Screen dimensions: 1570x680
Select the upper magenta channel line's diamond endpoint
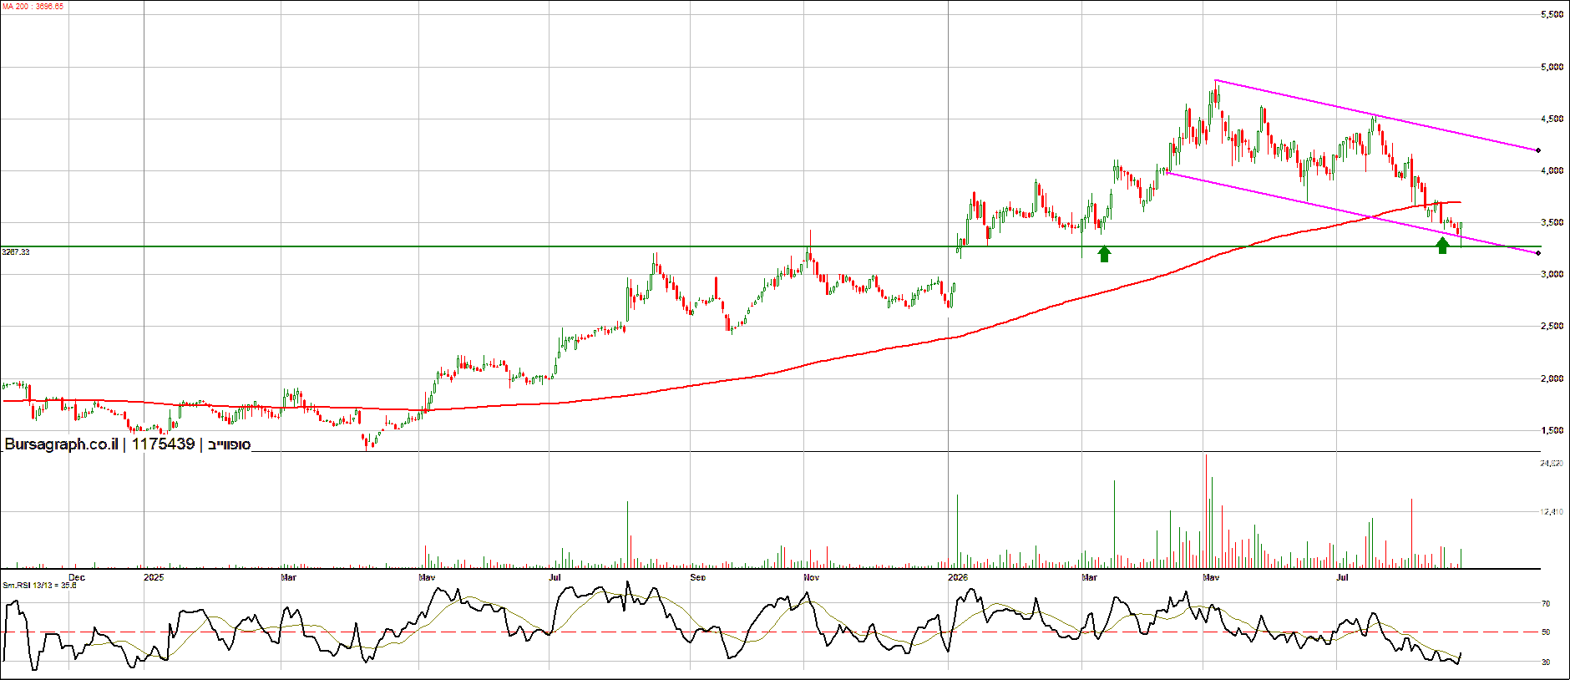click(x=1538, y=150)
